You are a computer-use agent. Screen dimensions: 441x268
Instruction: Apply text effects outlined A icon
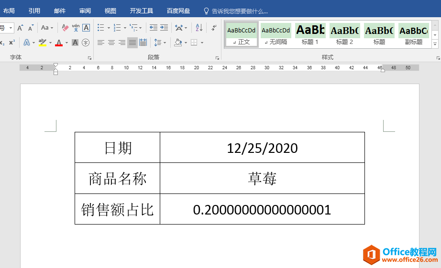26,43
